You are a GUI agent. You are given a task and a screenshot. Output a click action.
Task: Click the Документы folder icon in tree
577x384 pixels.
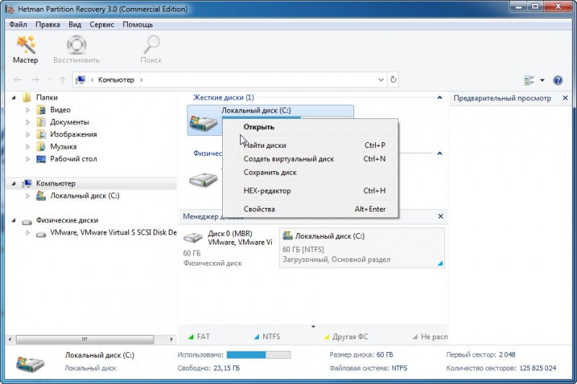click(41, 122)
